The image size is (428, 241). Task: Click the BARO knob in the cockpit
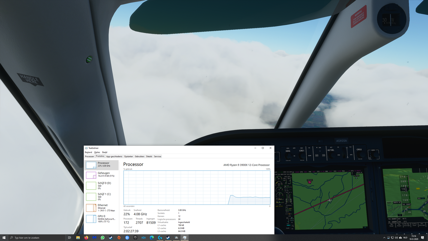pyautogui.click(x=373, y=155)
